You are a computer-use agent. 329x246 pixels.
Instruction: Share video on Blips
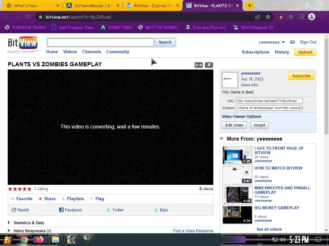point(161,210)
